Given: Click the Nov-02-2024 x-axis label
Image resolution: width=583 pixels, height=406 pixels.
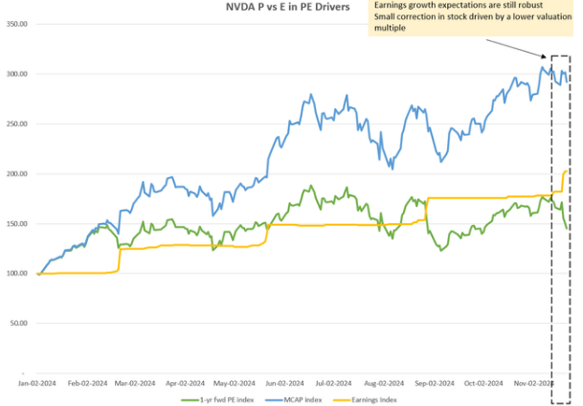Looking at the screenshot, I should [x=532, y=383].
